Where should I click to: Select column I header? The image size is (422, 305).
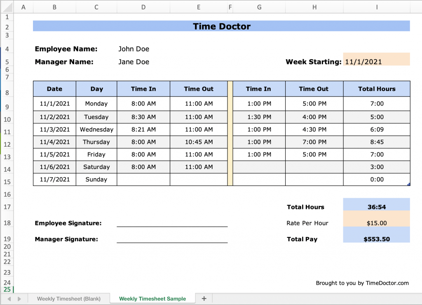(x=377, y=7)
